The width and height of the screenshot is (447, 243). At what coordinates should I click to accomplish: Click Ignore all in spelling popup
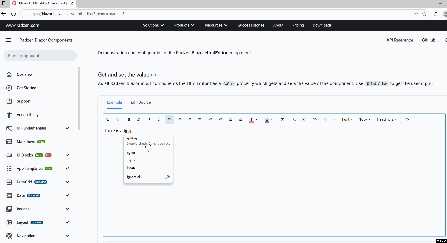click(x=134, y=177)
